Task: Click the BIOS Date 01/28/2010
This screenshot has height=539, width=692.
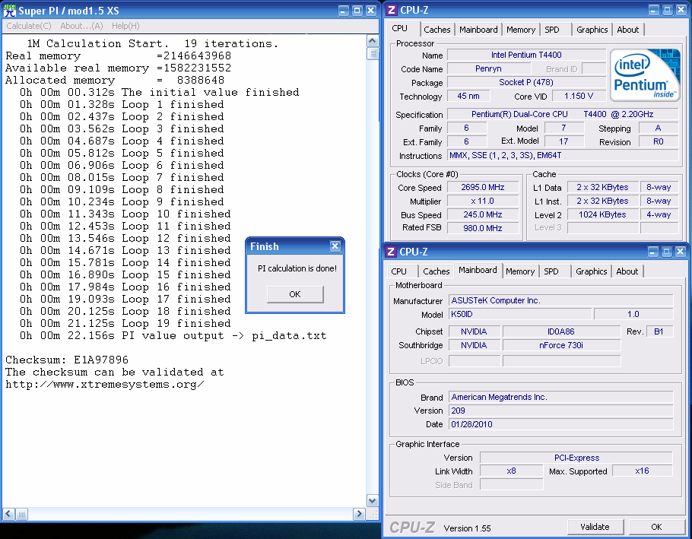Action: point(561,424)
